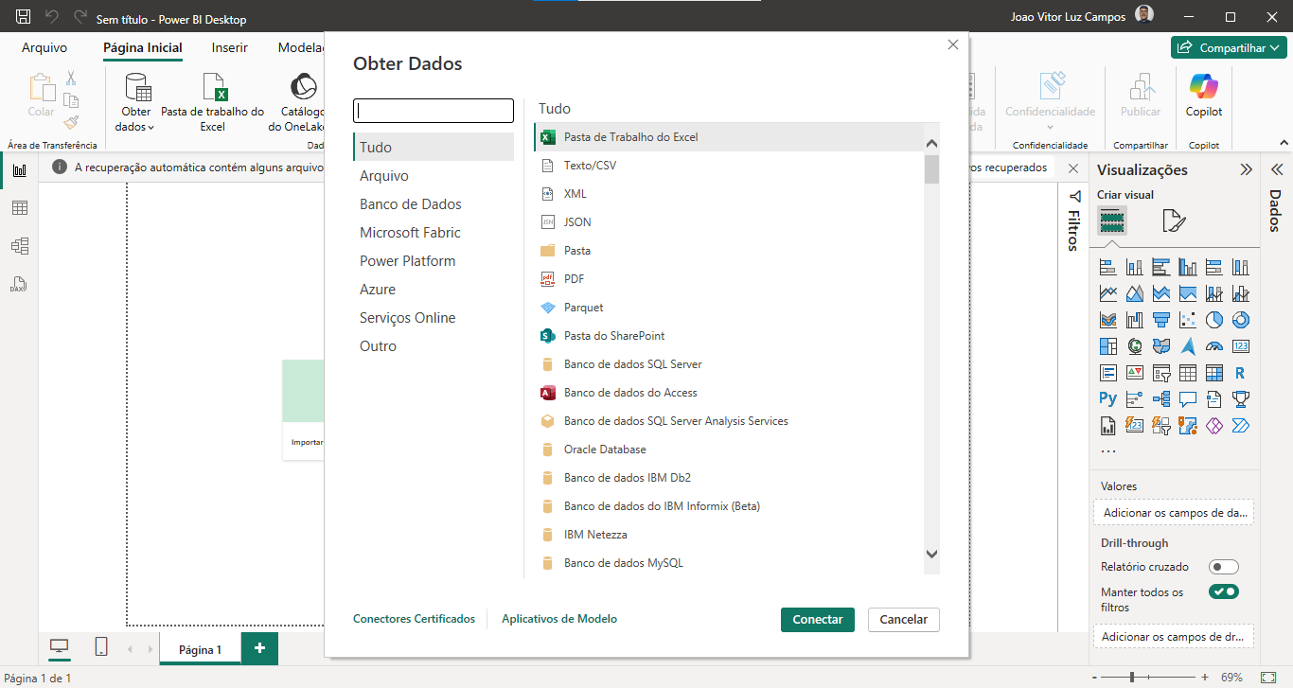Click the zoom slider in the status bar
Viewport: 1293px width, 688px height.
[x=1148, y=678]
